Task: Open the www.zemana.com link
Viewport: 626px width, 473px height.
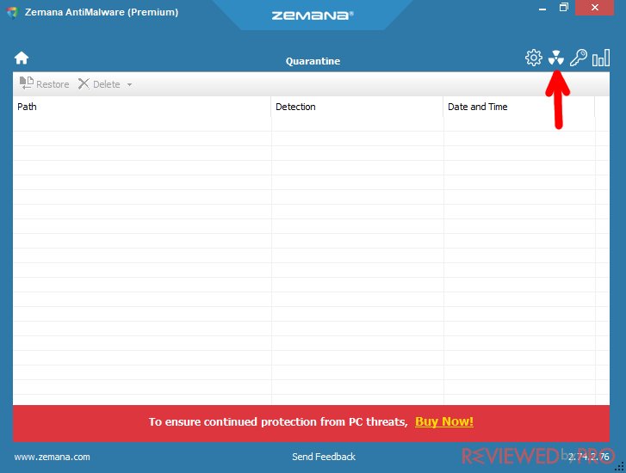Action: point(52,457)
